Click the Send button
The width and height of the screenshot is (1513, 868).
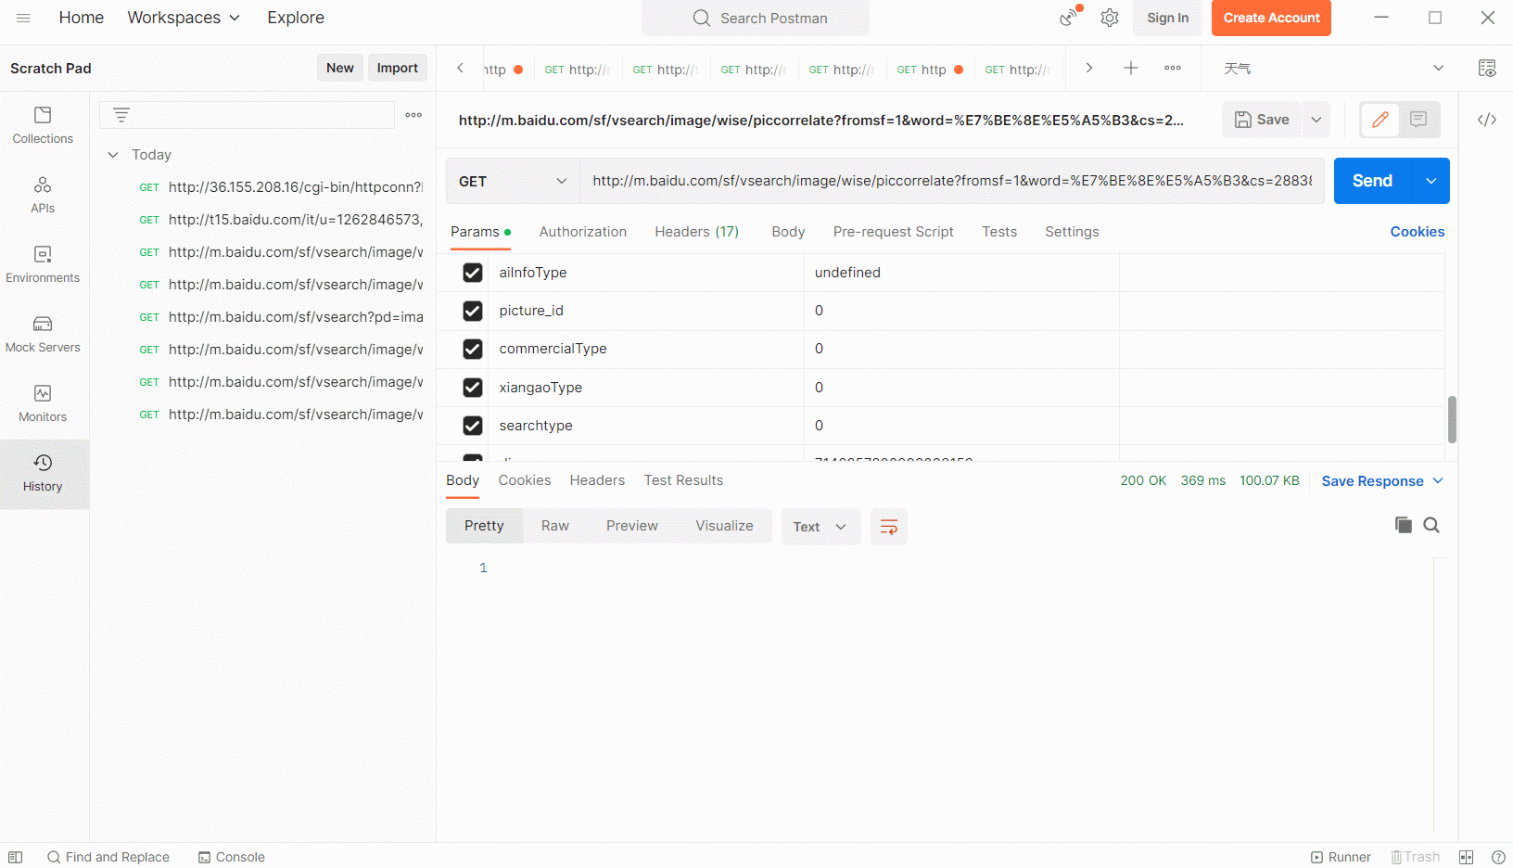click(1372, 181)
